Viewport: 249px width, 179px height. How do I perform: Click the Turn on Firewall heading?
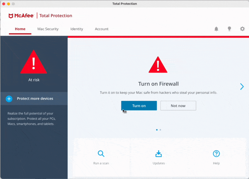pyautogui.click(x=158, y=84)
